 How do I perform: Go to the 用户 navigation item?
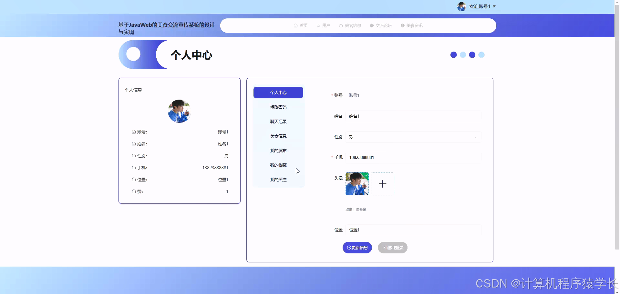pos(323,25)
